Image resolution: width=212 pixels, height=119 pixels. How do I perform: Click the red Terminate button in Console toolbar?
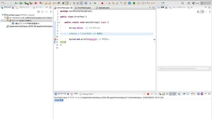[x=148, y=94]
